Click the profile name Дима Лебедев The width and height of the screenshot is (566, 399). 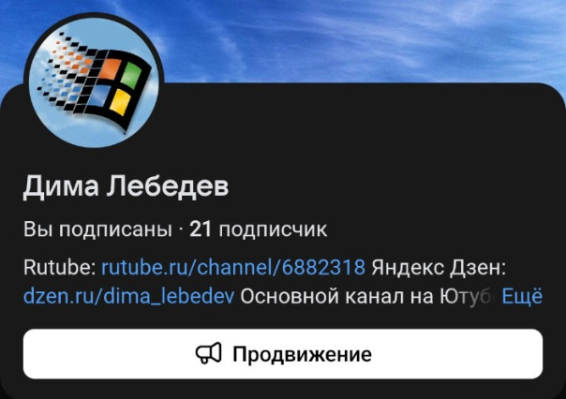tap(126, 186)
